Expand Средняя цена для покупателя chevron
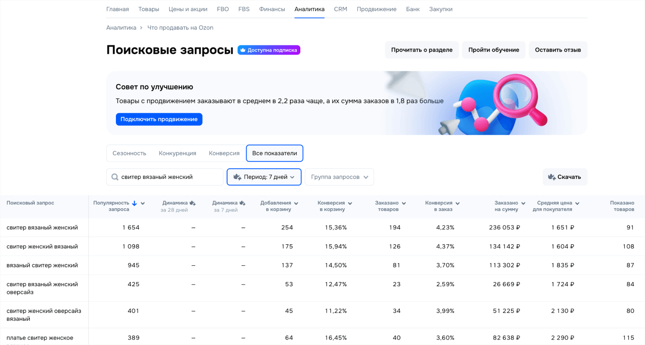Viewport: 645px width, 345px height. [577, 204]
